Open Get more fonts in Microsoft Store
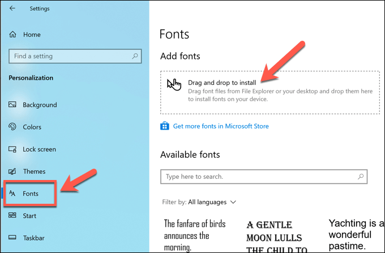This screenshot has height=253, width=385. [x=221, y=126]
